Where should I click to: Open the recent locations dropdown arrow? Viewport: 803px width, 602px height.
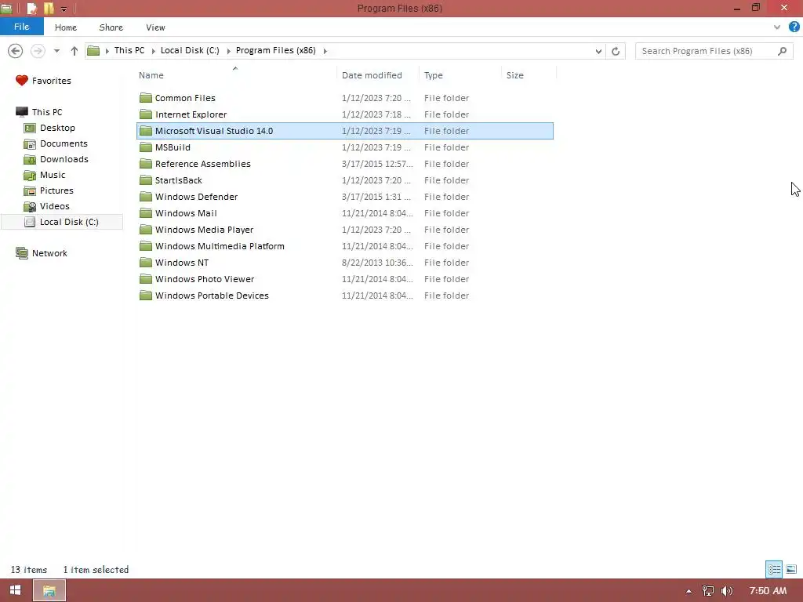point(56,51)
